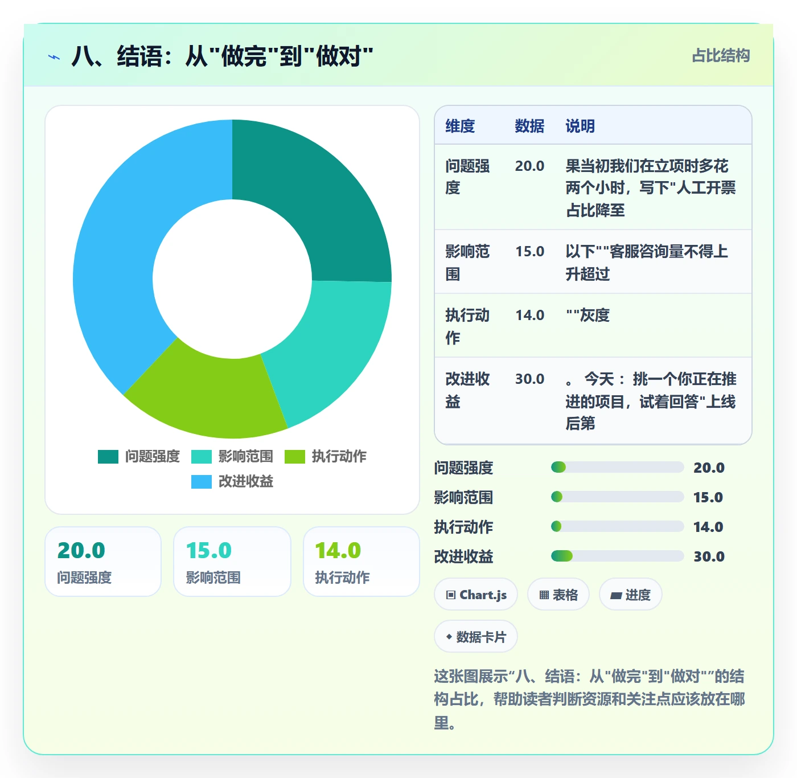
Task: Click the lightning icon beside the title
Action: [54, 57]
